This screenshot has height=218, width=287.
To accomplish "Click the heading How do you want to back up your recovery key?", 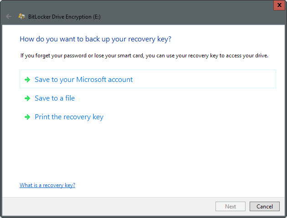I will (x=95, y=39).
